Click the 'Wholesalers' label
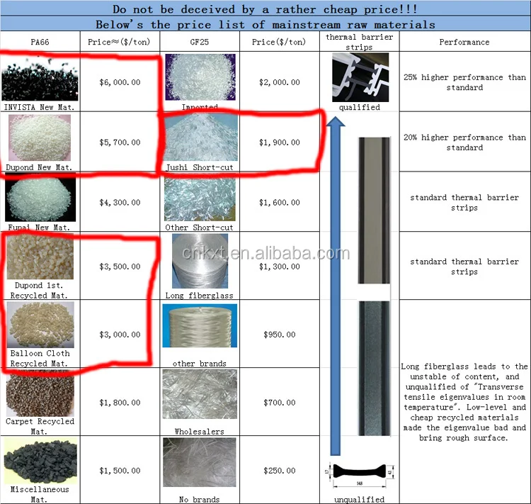This screenshot has width=531, height=504. pos(200,432)
